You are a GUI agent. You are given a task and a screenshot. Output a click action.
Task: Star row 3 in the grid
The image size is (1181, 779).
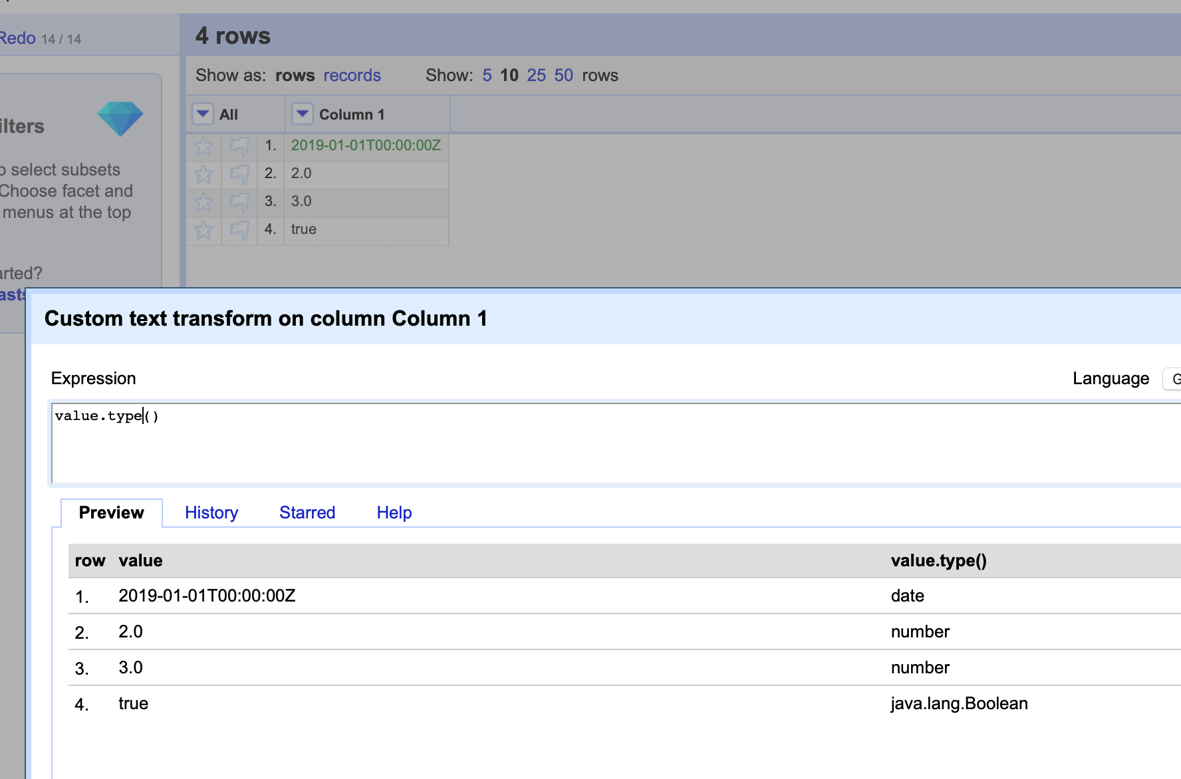[x=203, y=202]
